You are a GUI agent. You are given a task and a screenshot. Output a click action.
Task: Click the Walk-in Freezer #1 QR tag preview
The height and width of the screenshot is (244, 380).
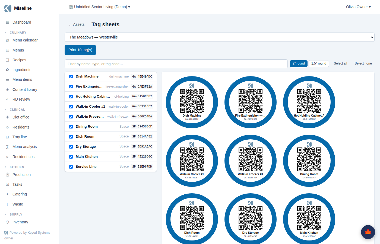click(251, 161)
